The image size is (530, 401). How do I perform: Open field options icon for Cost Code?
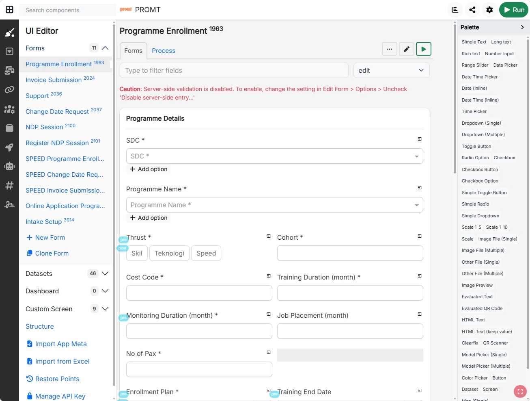(x=269, y=276)
